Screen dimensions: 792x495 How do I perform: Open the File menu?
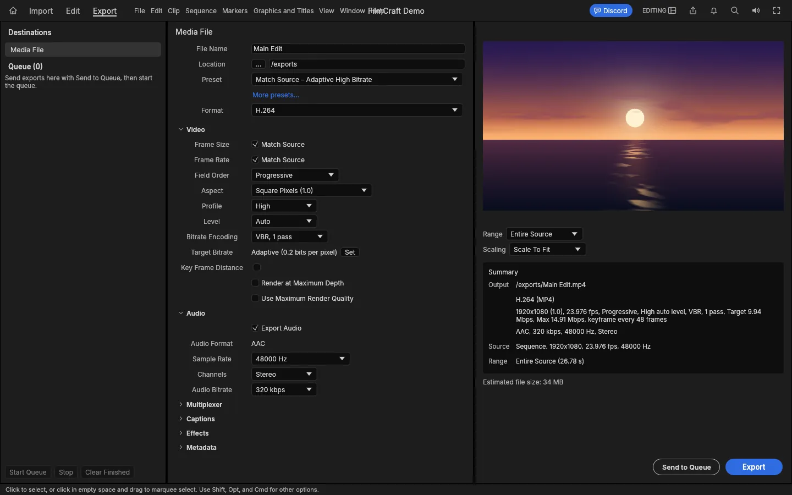pyautogui.click(x=140, y=11)
